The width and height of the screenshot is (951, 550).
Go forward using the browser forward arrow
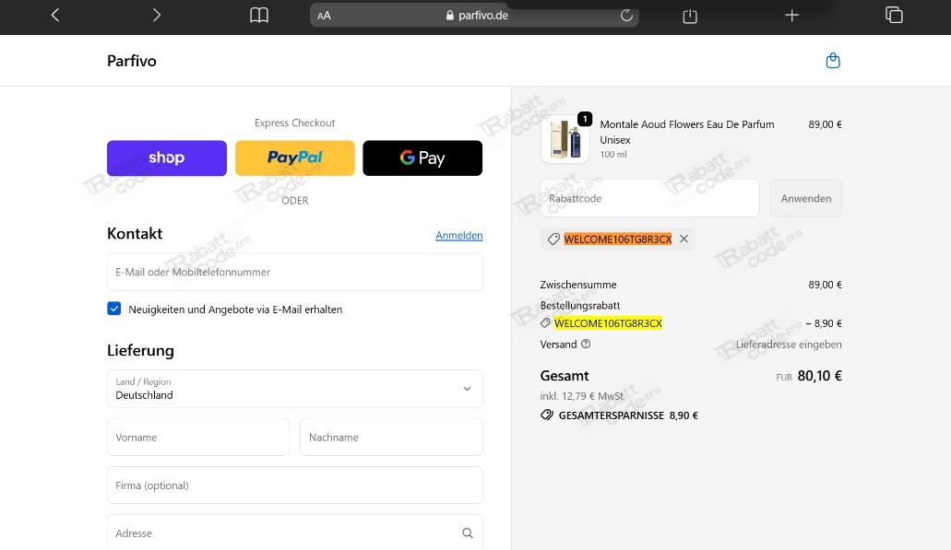pos(157,15)
